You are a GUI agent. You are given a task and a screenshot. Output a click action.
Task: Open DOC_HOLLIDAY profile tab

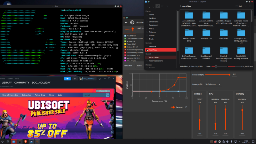(41, 83)
